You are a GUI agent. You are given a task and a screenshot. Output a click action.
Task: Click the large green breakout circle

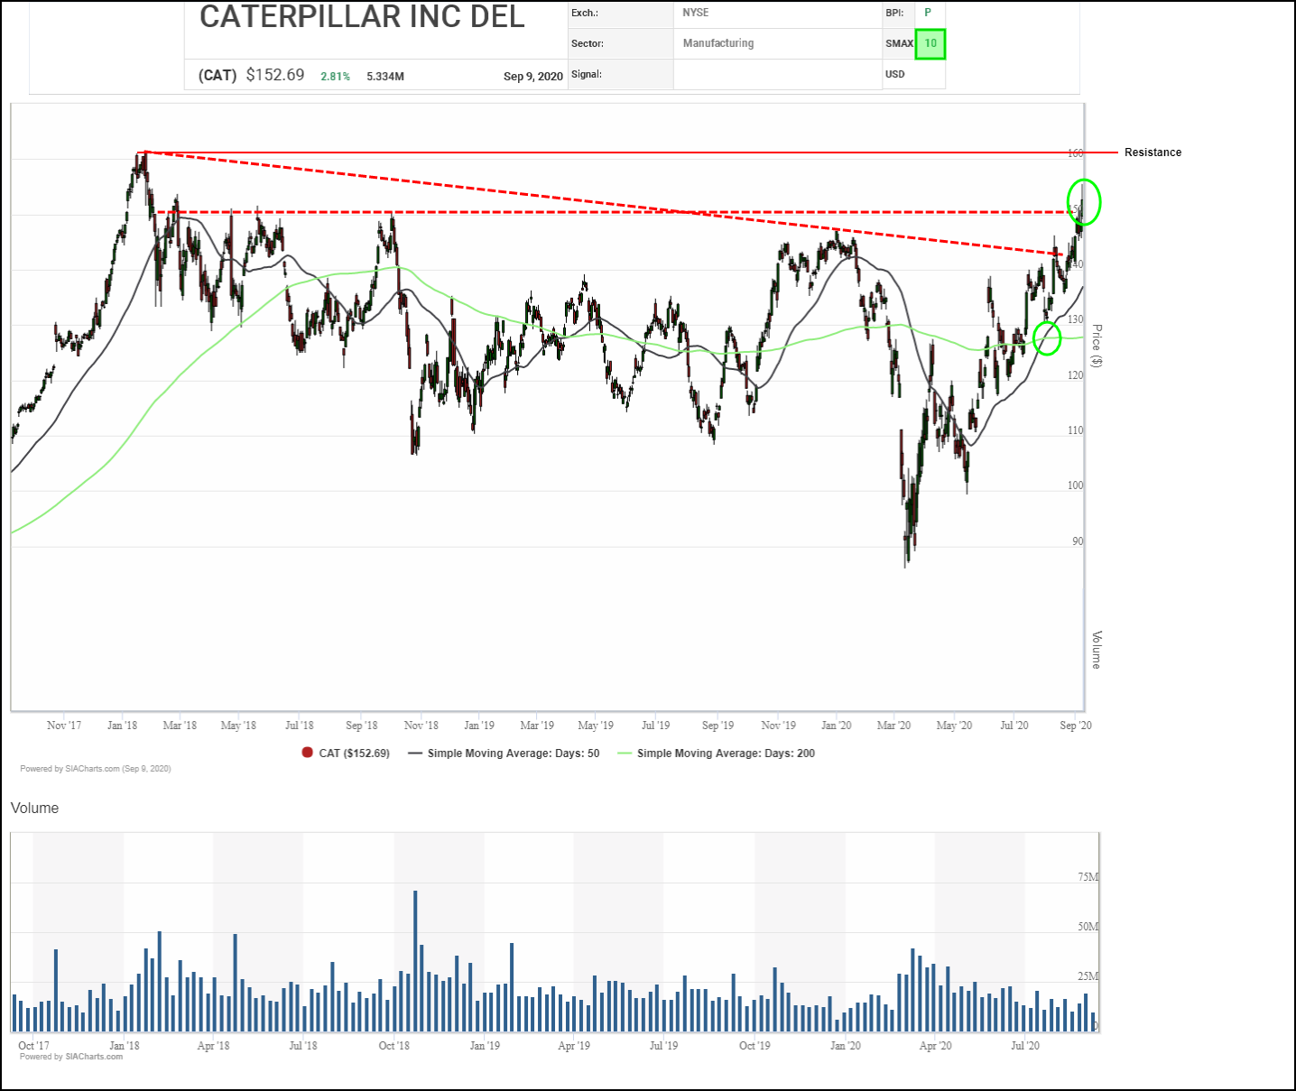click(1084, 201)
